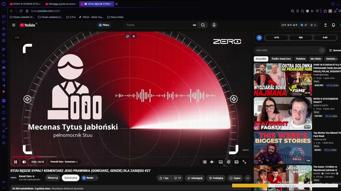The height and width of the screenshot is (191, 341).
Task: Open the YouTube guide hamburger menu
Action: 14,25
